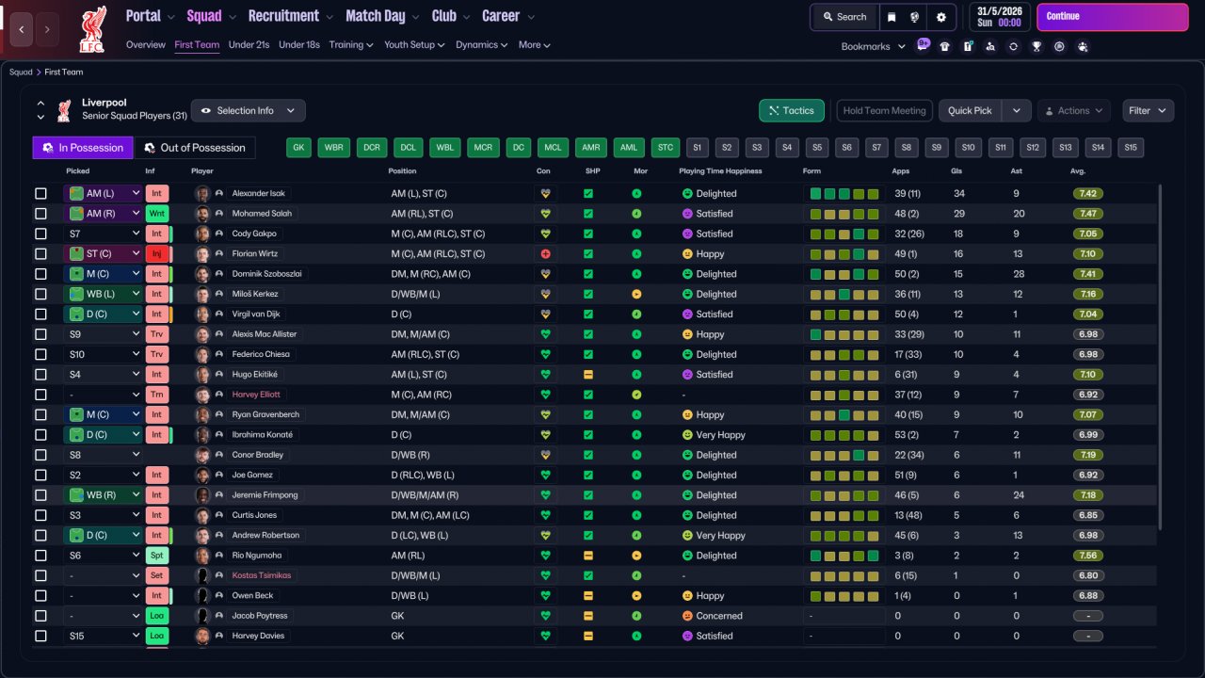Screen dimensions: 1205x678
Task: Click the circular arrows transfer shortcut icon
Action: tap(1013, 46)
